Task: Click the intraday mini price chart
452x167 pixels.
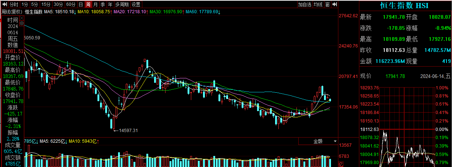Action: click(407, 127)
